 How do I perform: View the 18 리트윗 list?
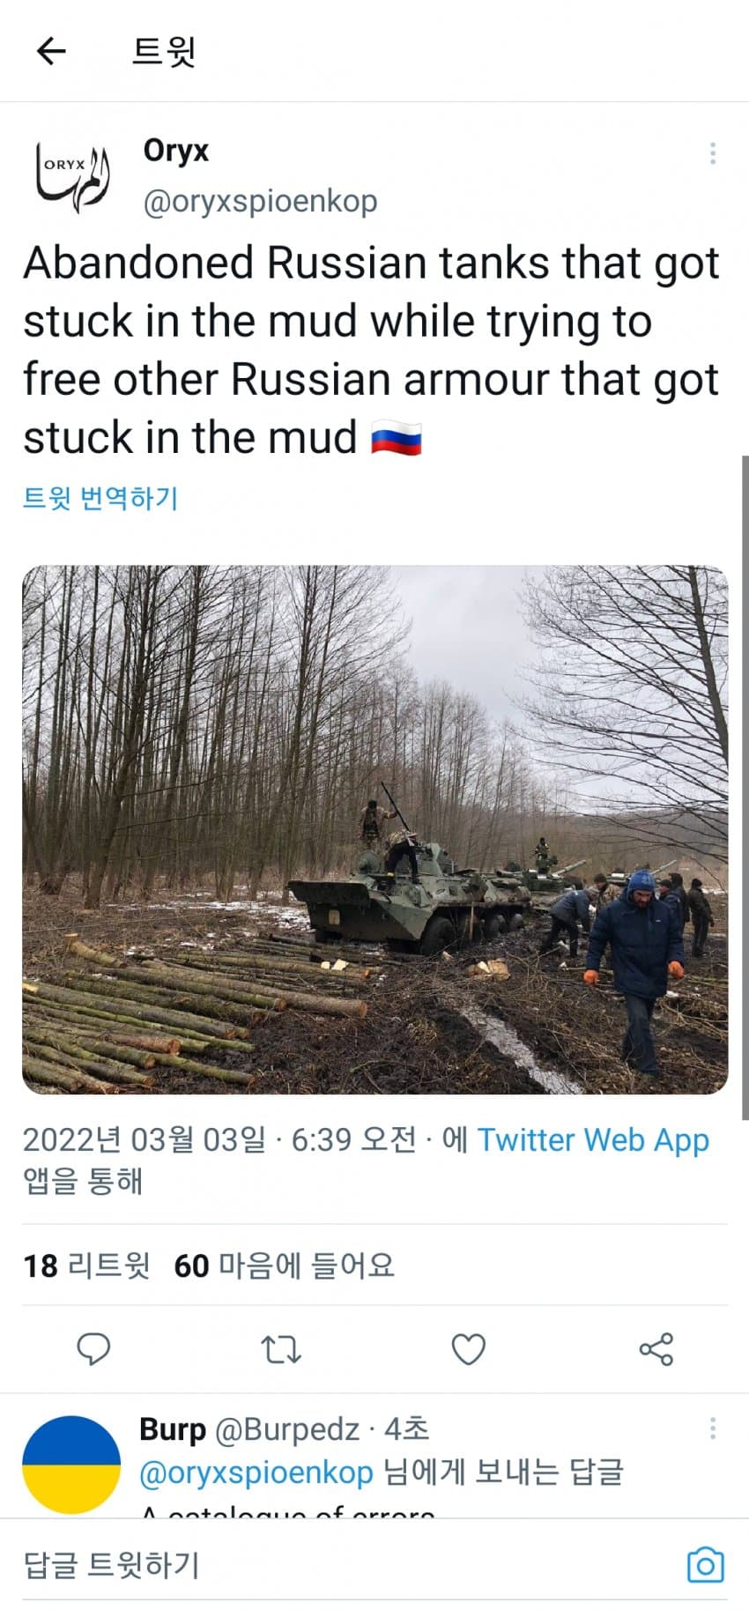click(x=86, y=1266)
